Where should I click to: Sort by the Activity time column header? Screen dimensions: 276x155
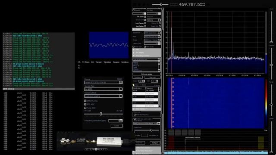pyautogui.click(x=139, y=88)
